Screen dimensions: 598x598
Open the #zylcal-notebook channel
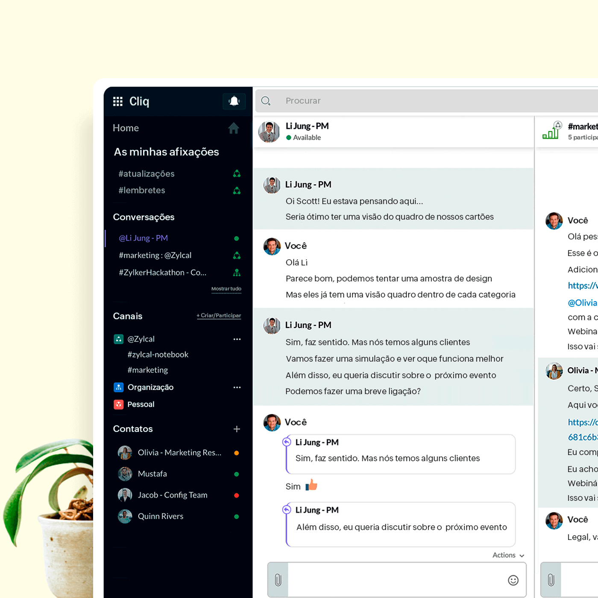click(x=158, y=355)
